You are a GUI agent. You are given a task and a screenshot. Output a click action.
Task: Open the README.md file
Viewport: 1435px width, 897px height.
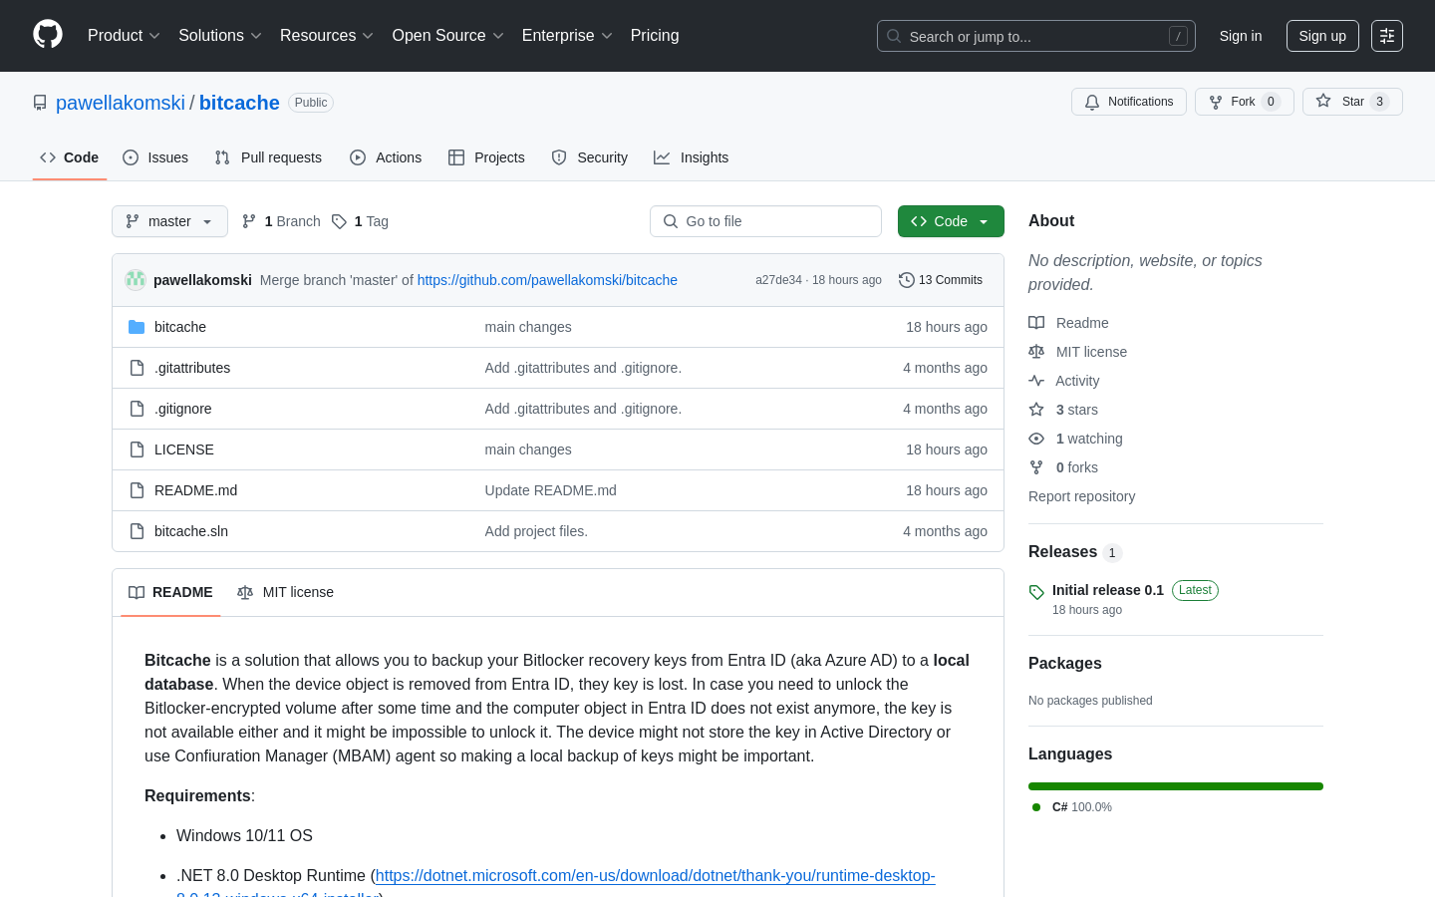point(195,490)
